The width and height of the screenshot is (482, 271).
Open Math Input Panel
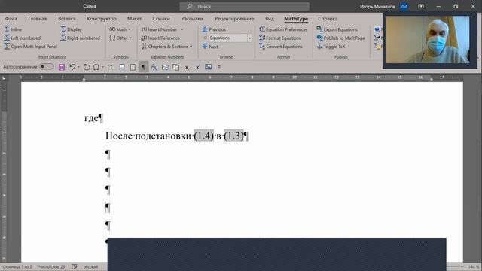[x=30, y=47]
